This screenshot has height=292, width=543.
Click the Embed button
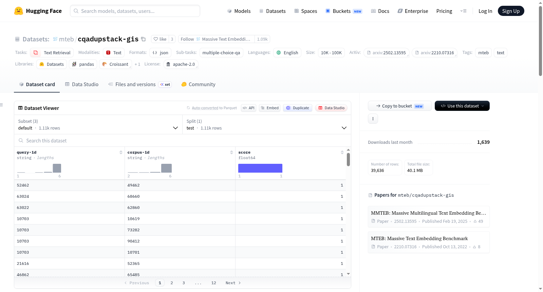pyautogui.click(x=270, y=108)
